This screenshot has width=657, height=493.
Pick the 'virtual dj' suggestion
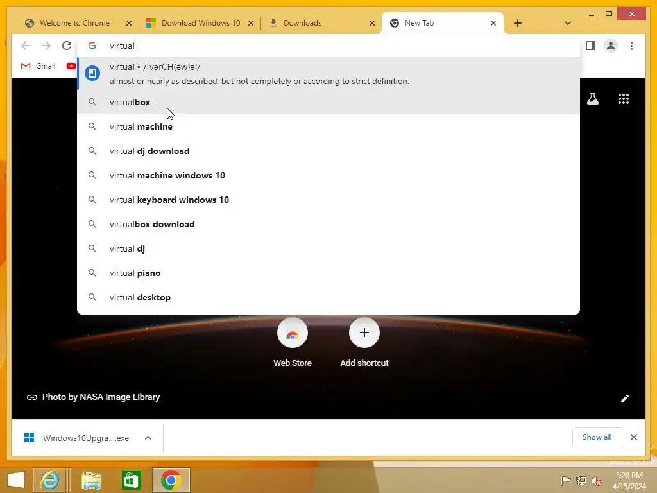[x=329, y=248]
